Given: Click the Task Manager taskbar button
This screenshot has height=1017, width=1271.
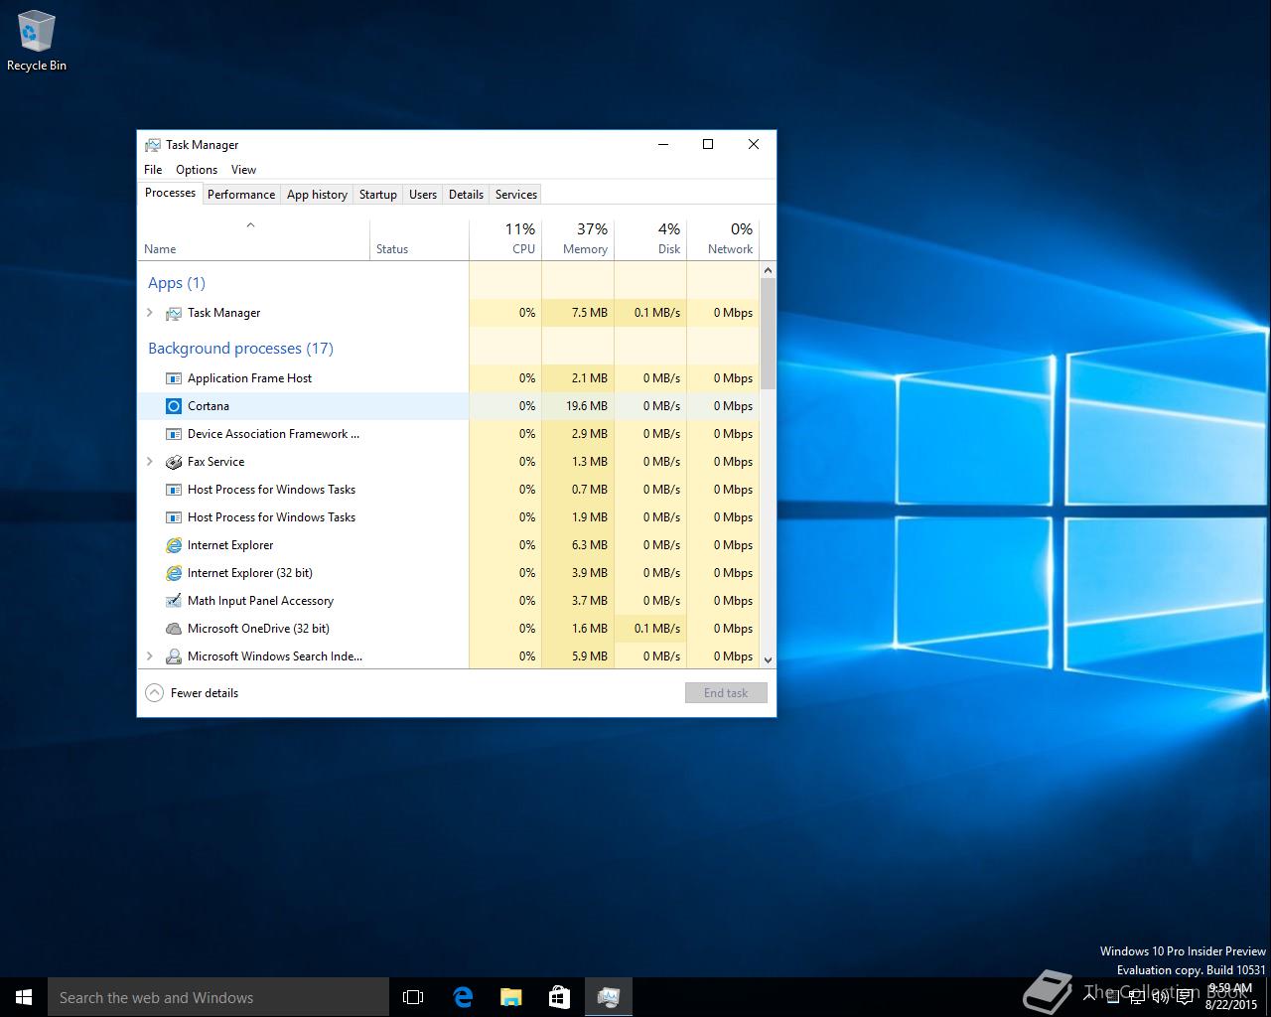Looking at the screenshot, I should 608,997.
